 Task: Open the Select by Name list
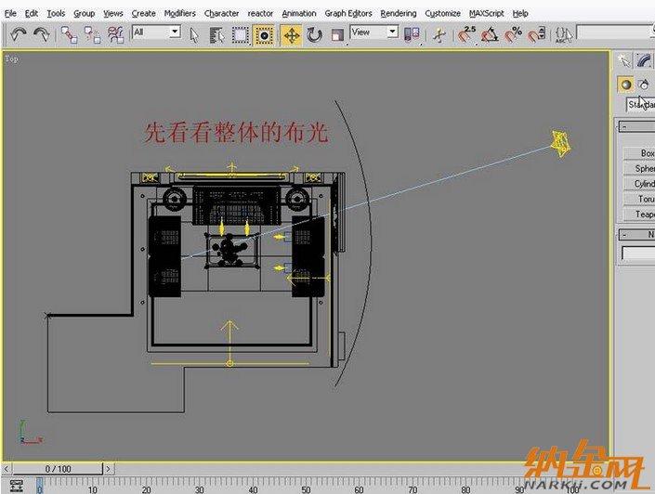pos(216,34)
